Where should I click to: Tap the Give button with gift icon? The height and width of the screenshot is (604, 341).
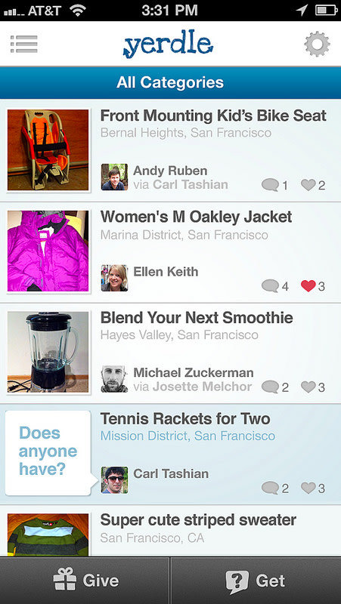click(x=85, y=581)
